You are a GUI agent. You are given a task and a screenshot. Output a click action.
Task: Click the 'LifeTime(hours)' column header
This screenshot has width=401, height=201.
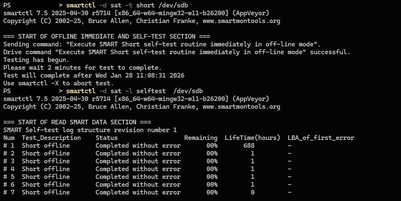[252, 138]
